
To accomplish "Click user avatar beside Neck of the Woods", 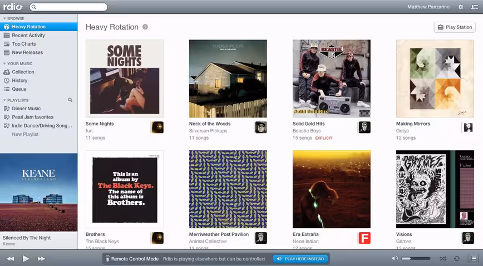I will click(x=261, y=127).
